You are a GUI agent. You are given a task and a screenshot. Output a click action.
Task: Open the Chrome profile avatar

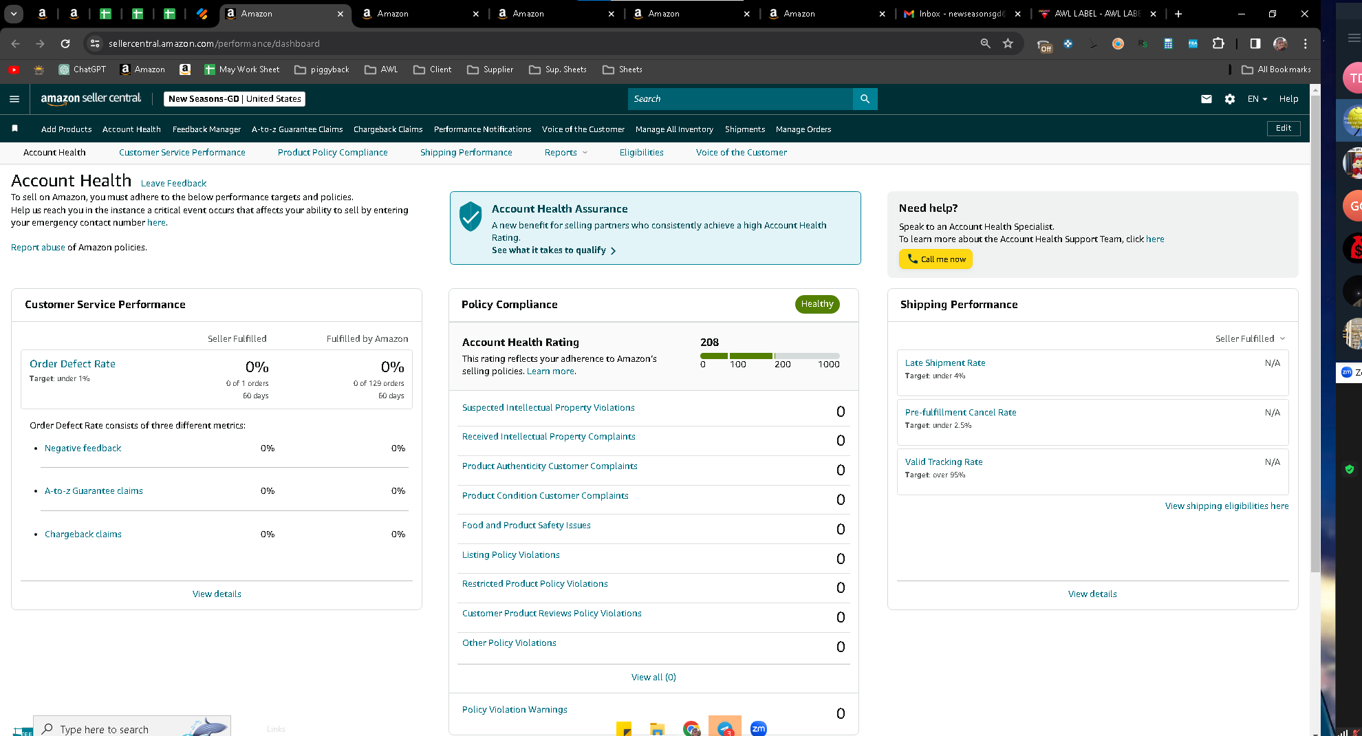[x=1280, y=43]
